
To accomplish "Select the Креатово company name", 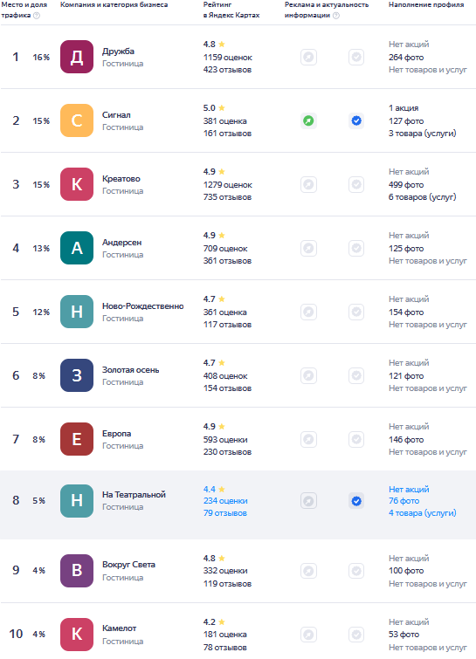I will (121, 179).
